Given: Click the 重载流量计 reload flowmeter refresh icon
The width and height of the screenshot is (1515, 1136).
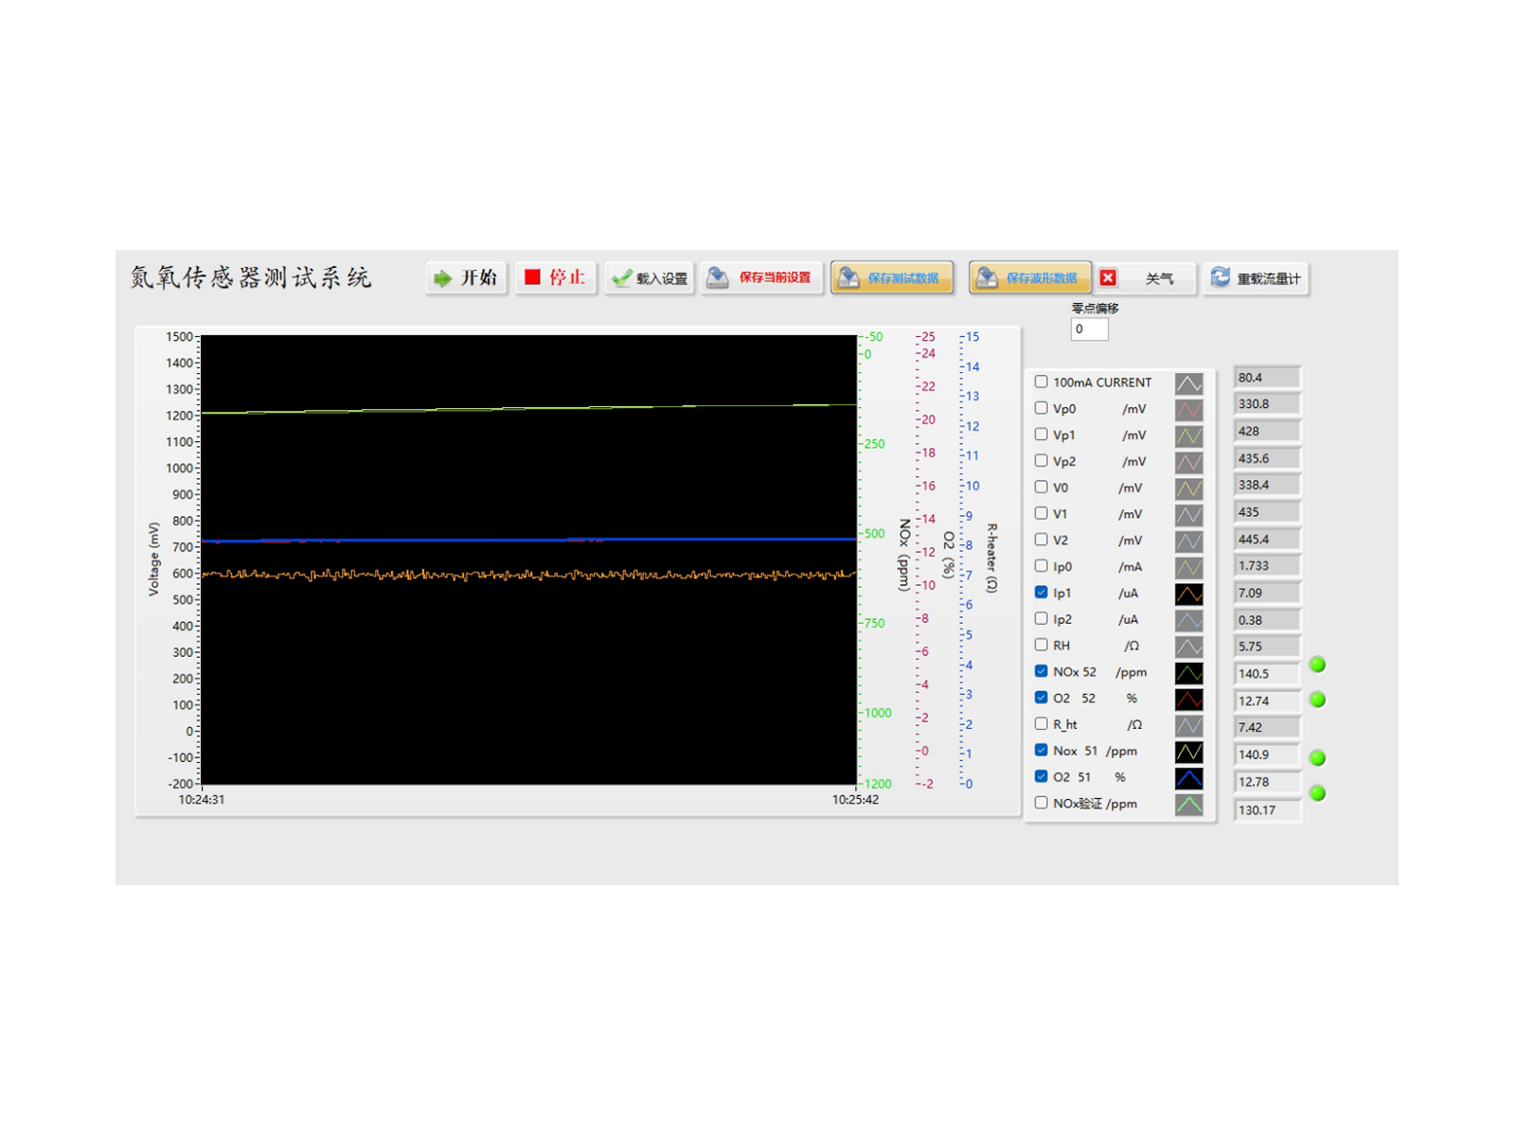Looking at the screenshot, I should tap(1221, 276).
